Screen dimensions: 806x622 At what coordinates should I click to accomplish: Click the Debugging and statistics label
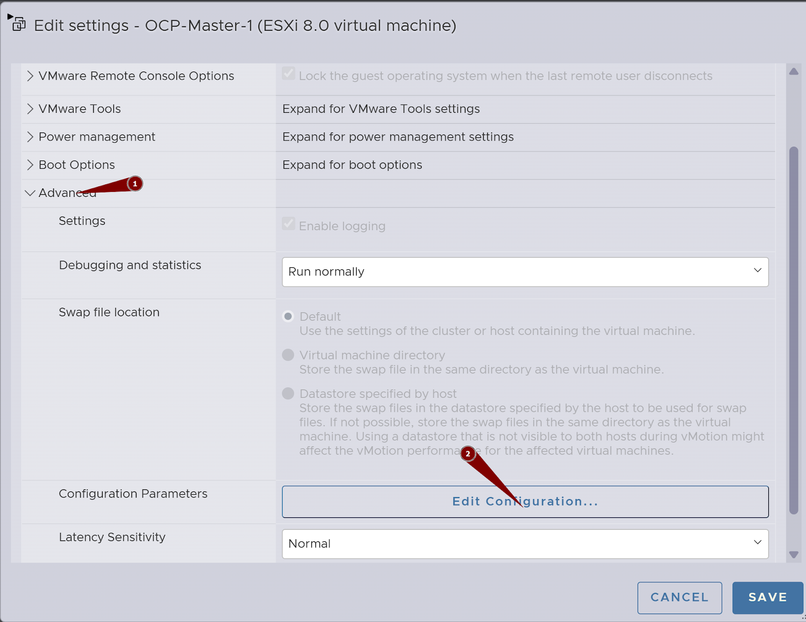pos(130,265)
